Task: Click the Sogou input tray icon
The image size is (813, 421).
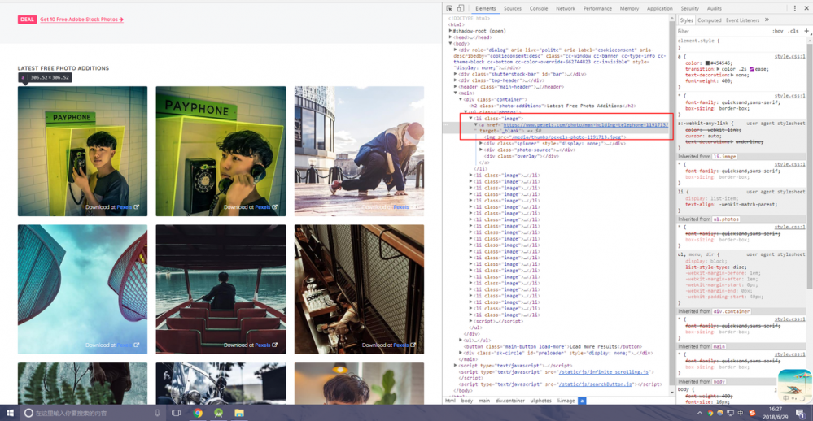Action: tap(752, 413)
